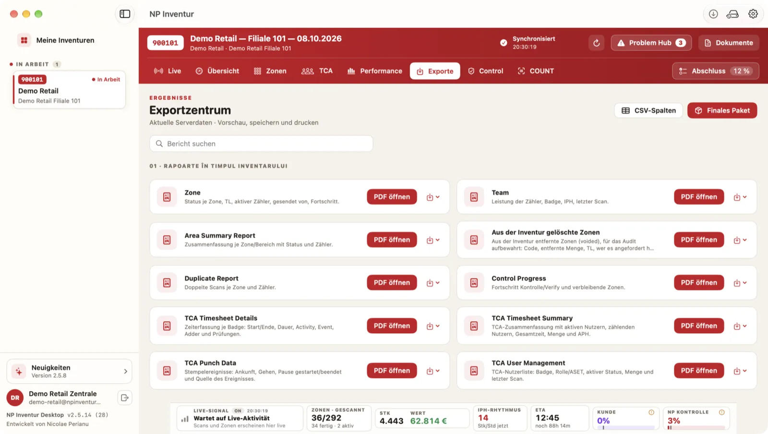The width and height of the screenshot is (768, 434).
Task: Expand export options for TCA Punch Data
Action: [433, 371]
